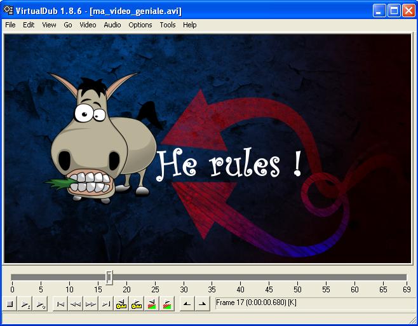The height and width of the screenshot is (326, 418).
Task: Open the Options menu
Action: coord(140,25)
